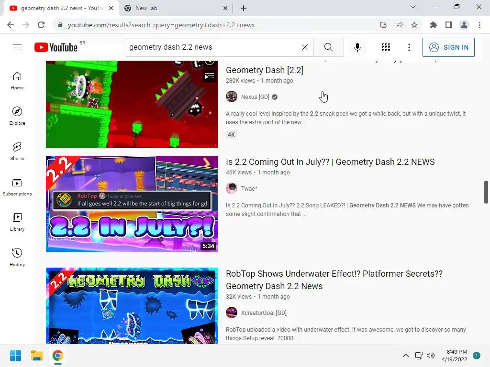
Task: Click the '46K views' text
Action: pyautogui.click(x=239, y=172)
